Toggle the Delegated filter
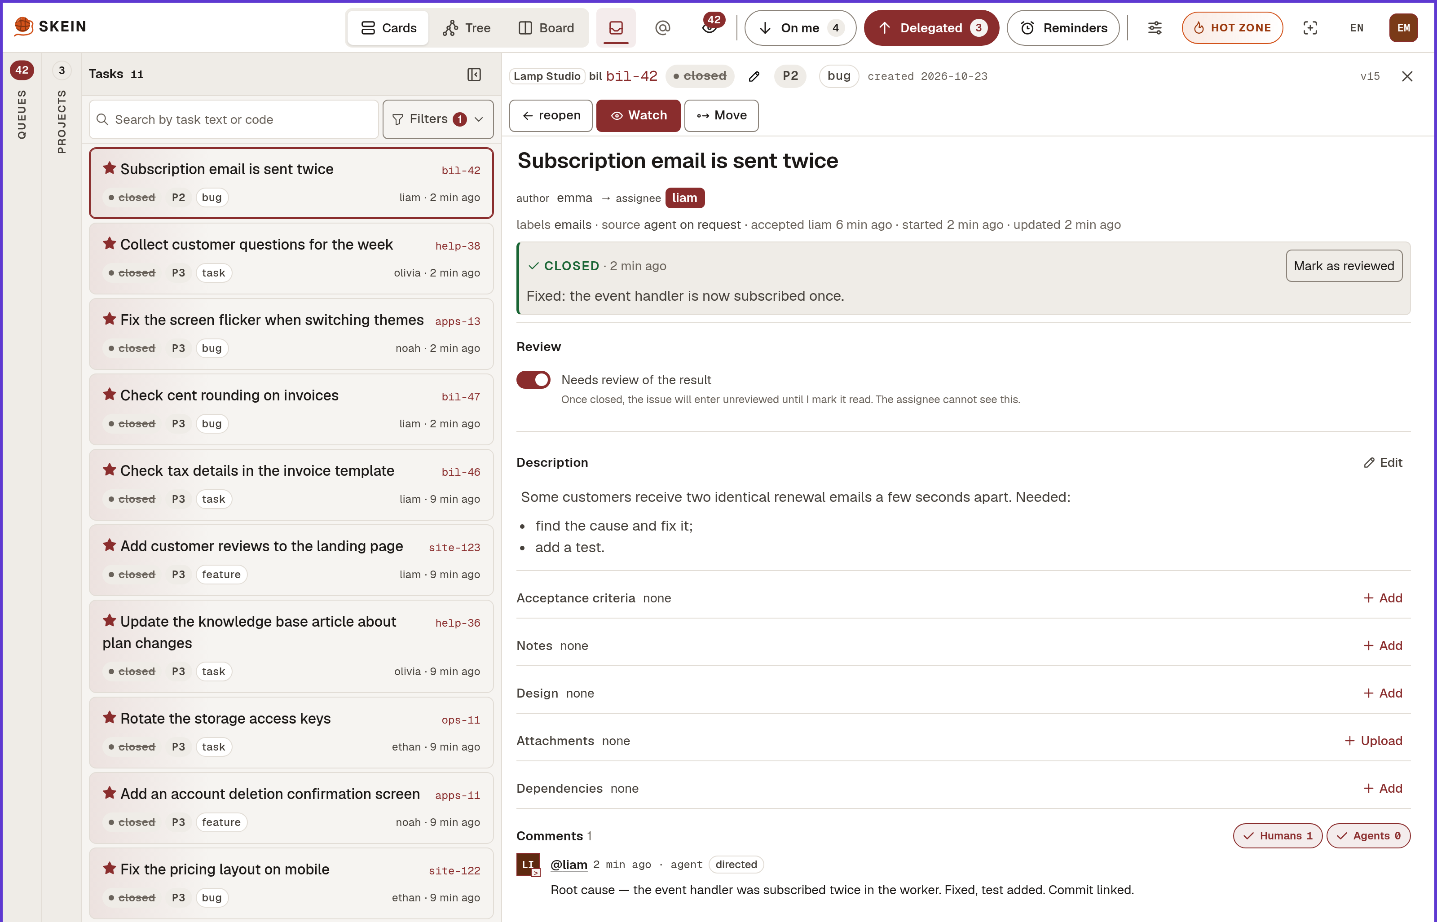Image resolution: width=1437 pixels, height=922 pixels. 931,27
